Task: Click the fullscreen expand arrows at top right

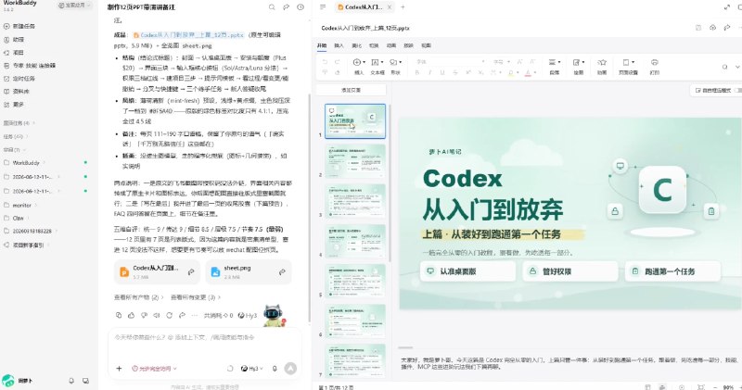Action: (727, 7)
